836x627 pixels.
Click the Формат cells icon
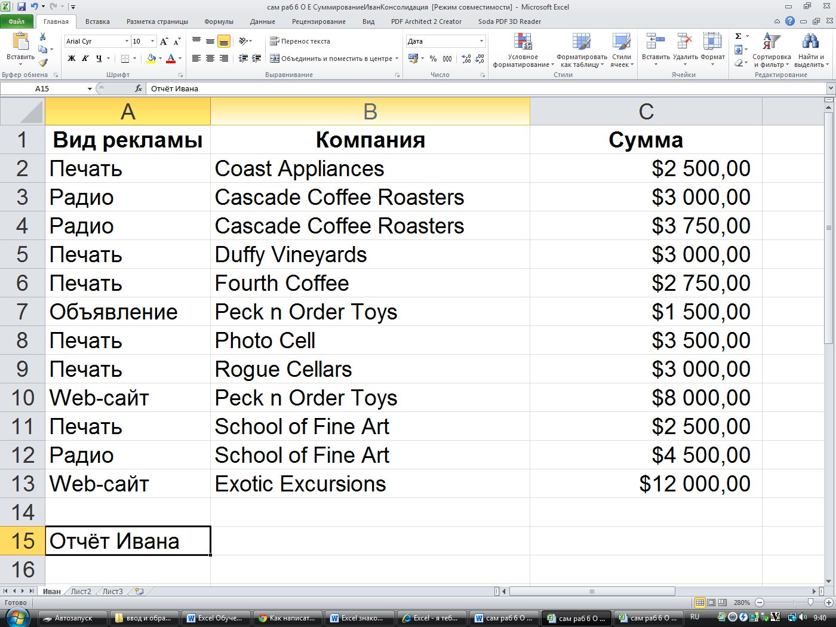click(x=712, y=41)
